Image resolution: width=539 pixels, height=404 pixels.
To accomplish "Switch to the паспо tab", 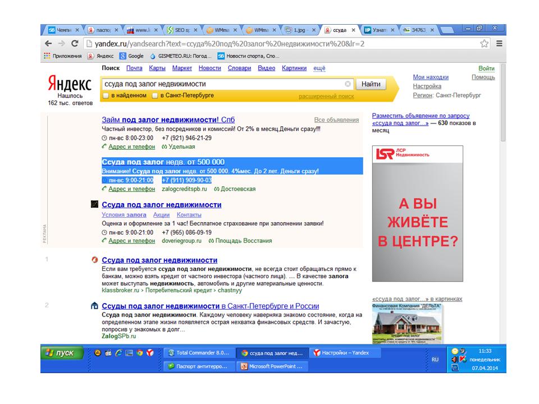I will [103, 30].
